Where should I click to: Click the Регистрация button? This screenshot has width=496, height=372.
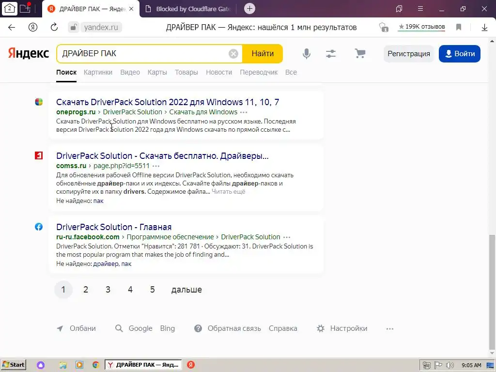pyautogui.click(x=409, y=54)
